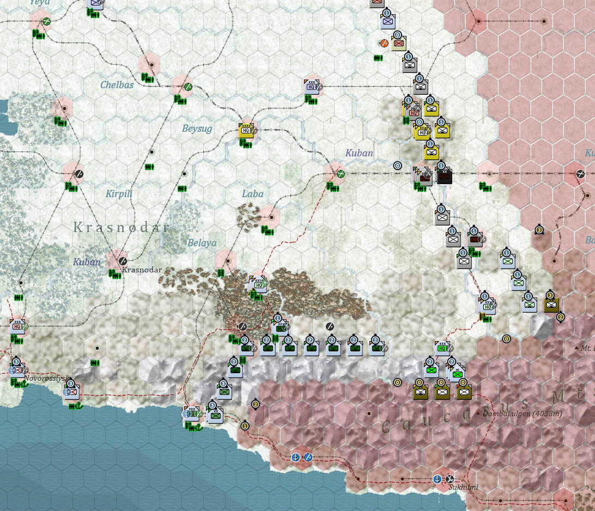This screenshot has width=595, height=511.
Task: Select the XXX HQ counter at the Black Sea port
Action: tap(192, 413)
